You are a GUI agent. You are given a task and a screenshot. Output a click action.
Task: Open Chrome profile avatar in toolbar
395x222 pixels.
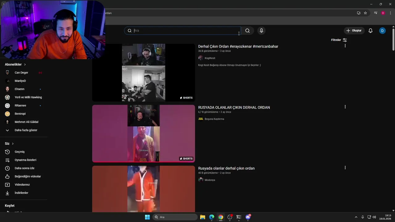click(383, 13)
